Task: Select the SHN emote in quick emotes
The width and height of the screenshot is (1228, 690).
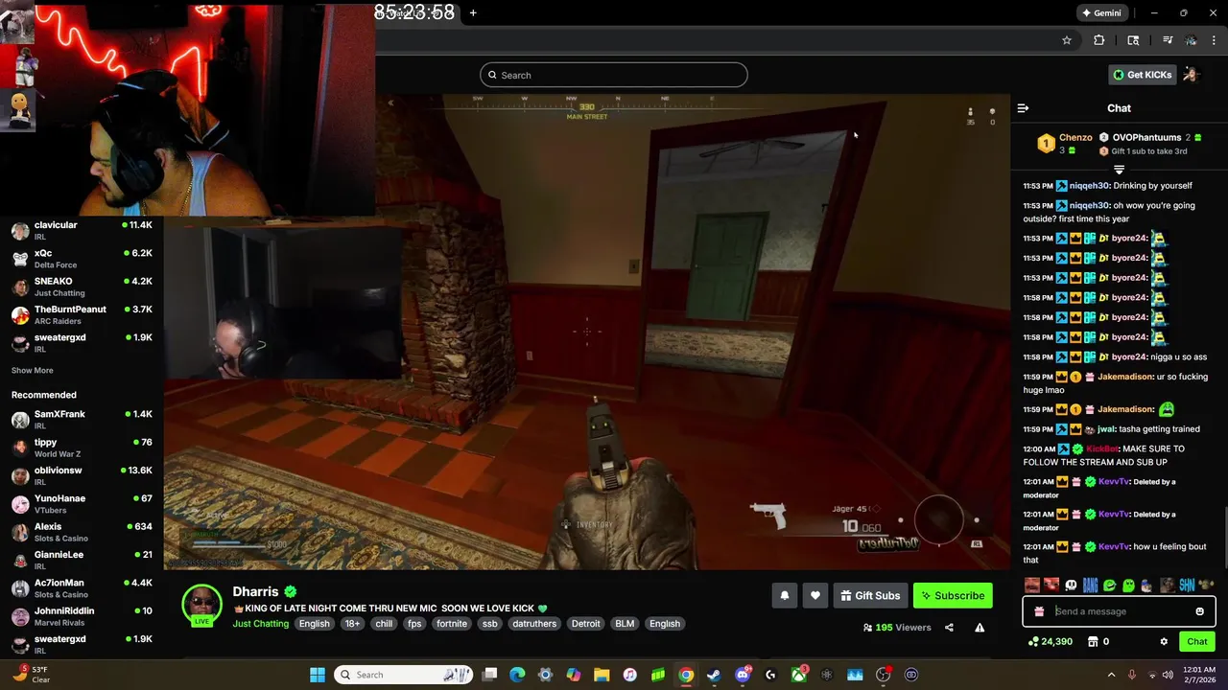Action: tap(1187, 585)
